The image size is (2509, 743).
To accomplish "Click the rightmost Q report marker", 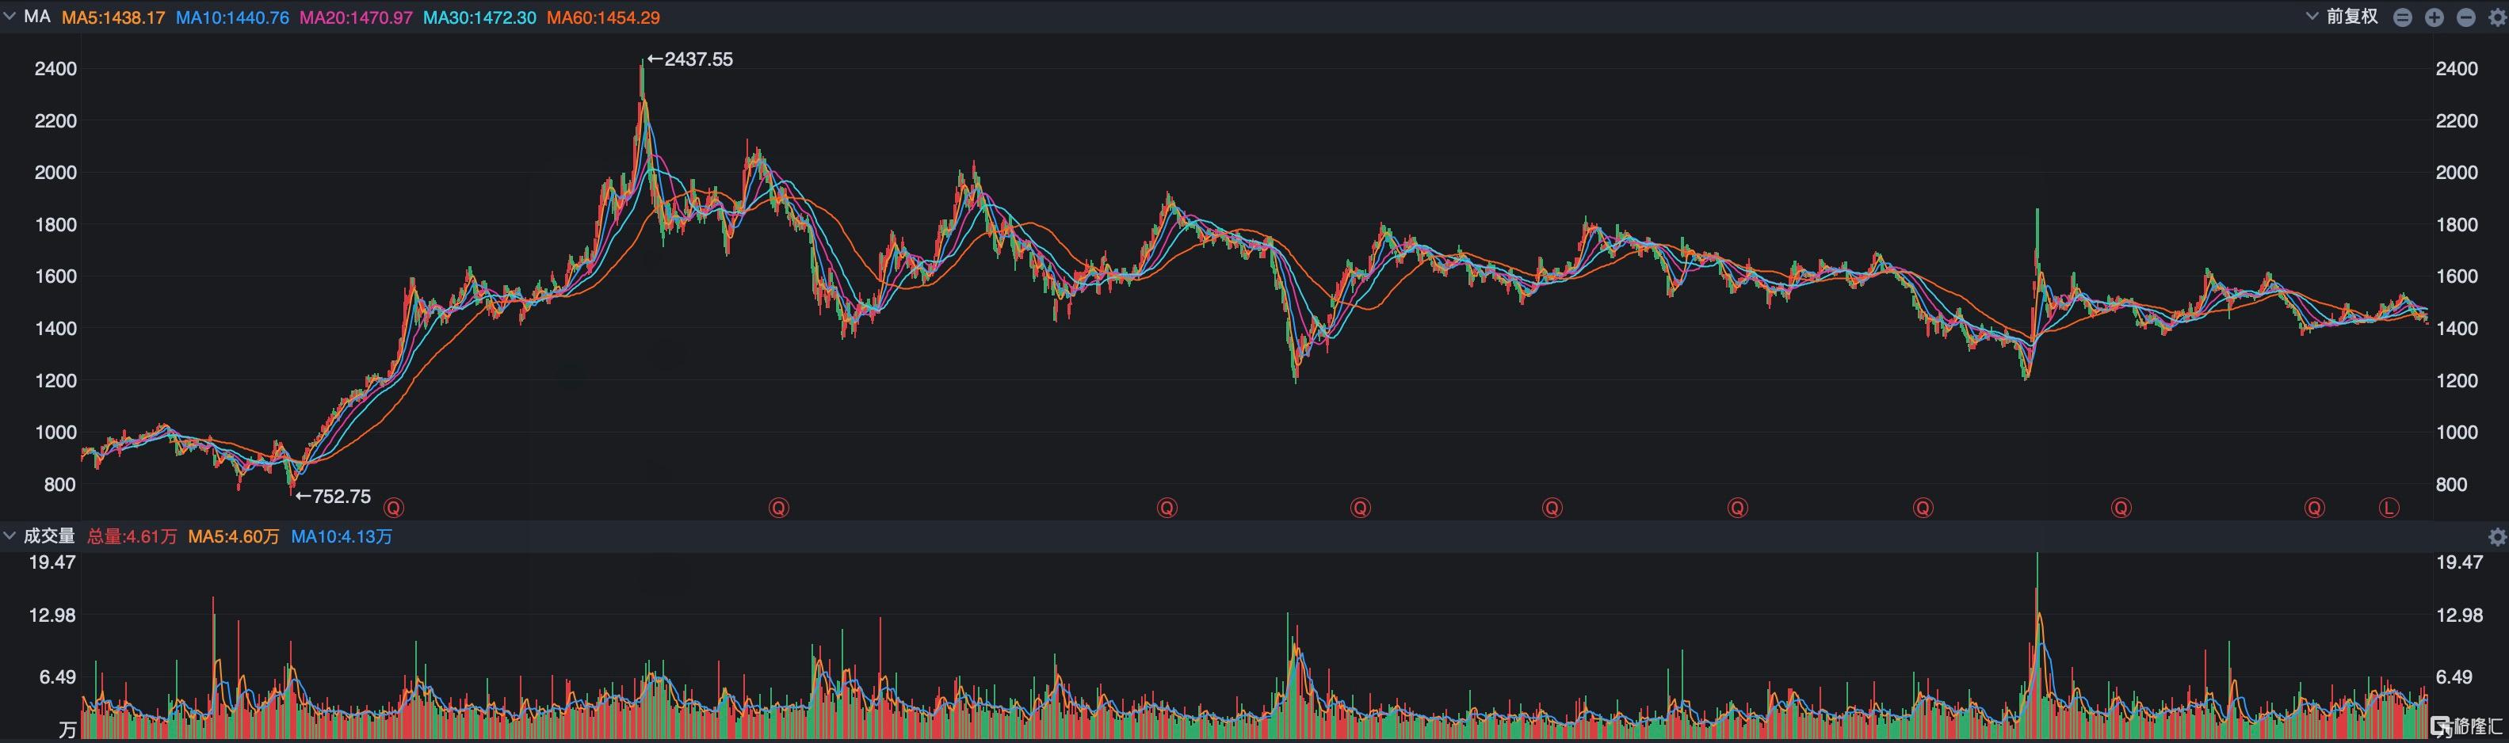I will coord(2314,507).
